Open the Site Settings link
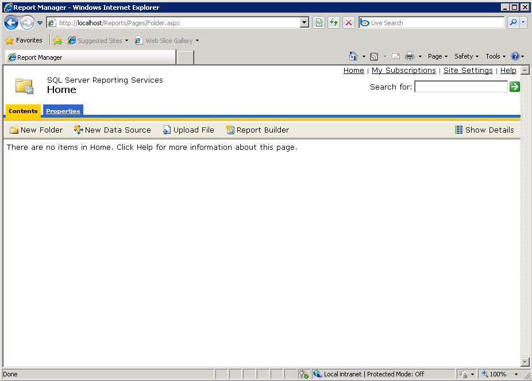Screen dimensions: 532x381 (468, 71)
